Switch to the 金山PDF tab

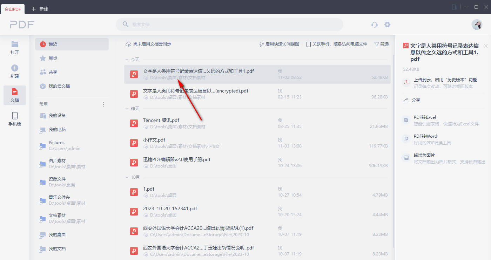coord(13,9)
